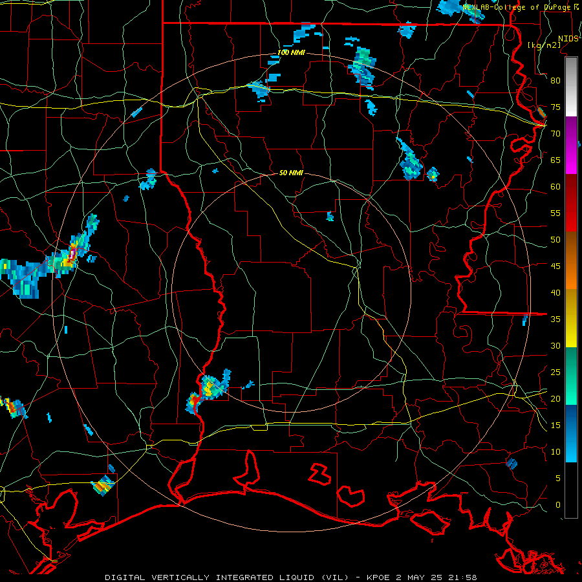Click the 40 value on the VIL scale
This screenshot has width=582, height=582.
pos(555,293)
